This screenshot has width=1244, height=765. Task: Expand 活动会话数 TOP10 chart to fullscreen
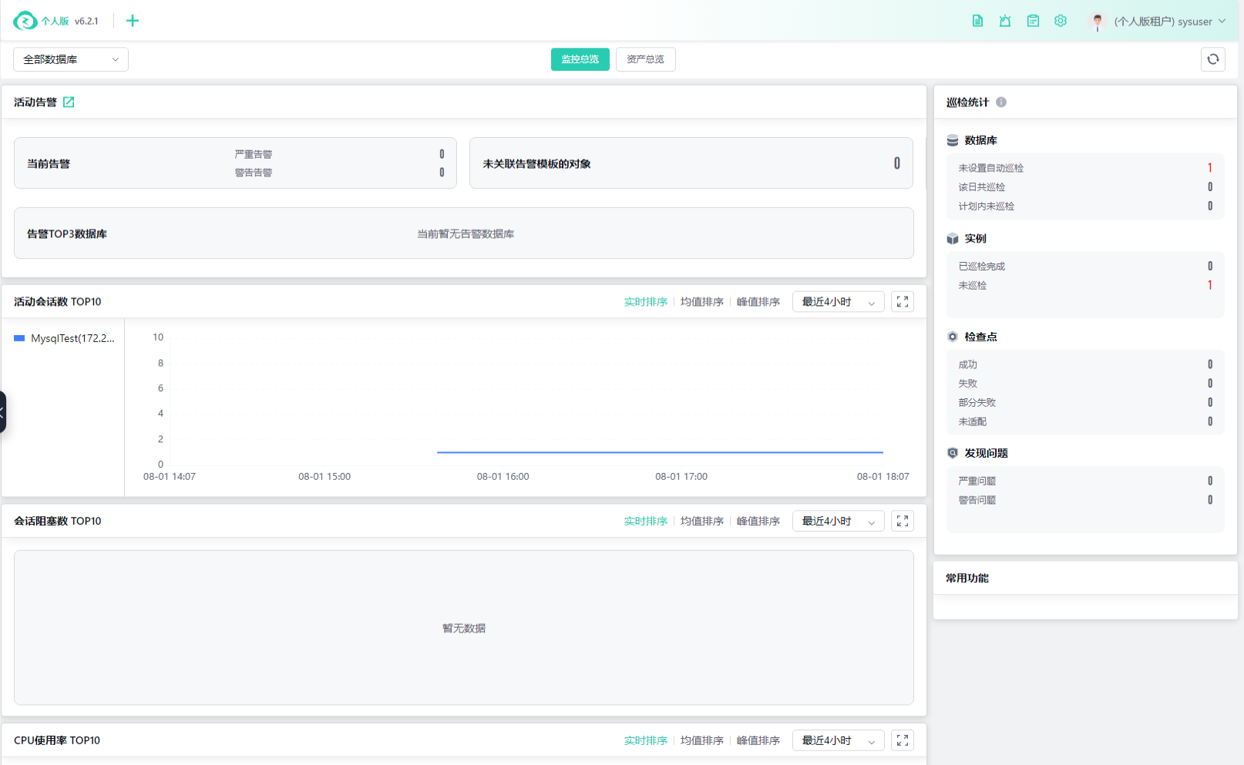(903, 302)
